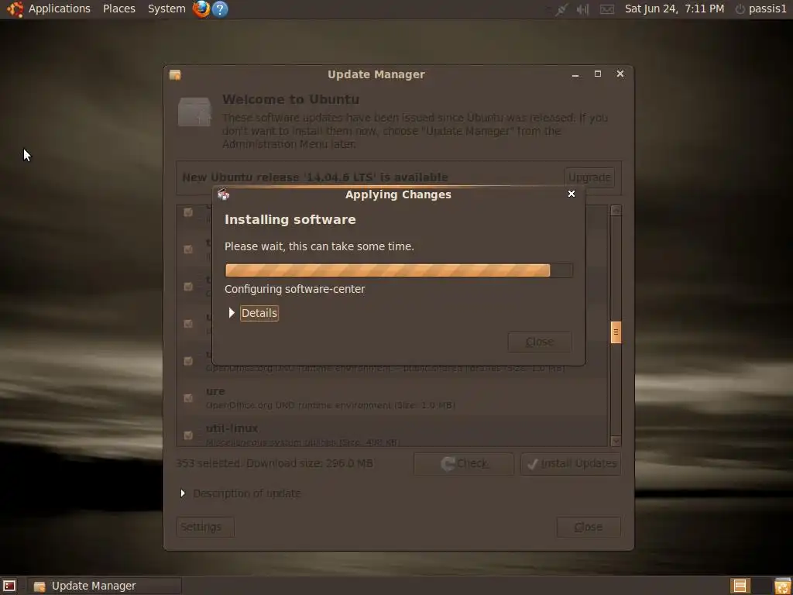The image size is (793, 595).
Task: Open the Applications menu
Action: click(59, 9)
